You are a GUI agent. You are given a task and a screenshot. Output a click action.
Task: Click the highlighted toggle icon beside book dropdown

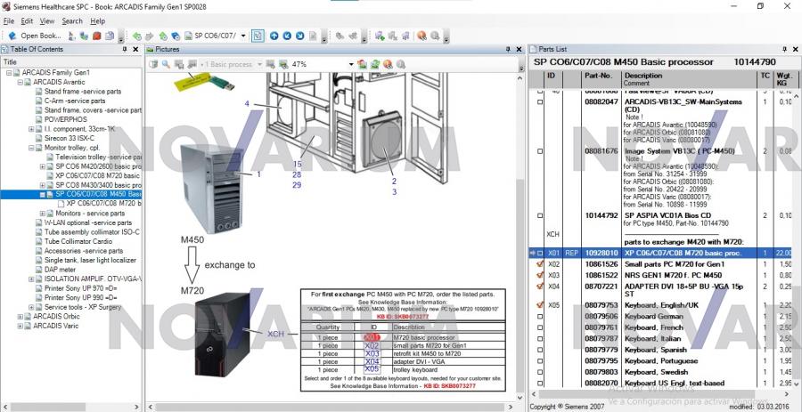[257, 36]
